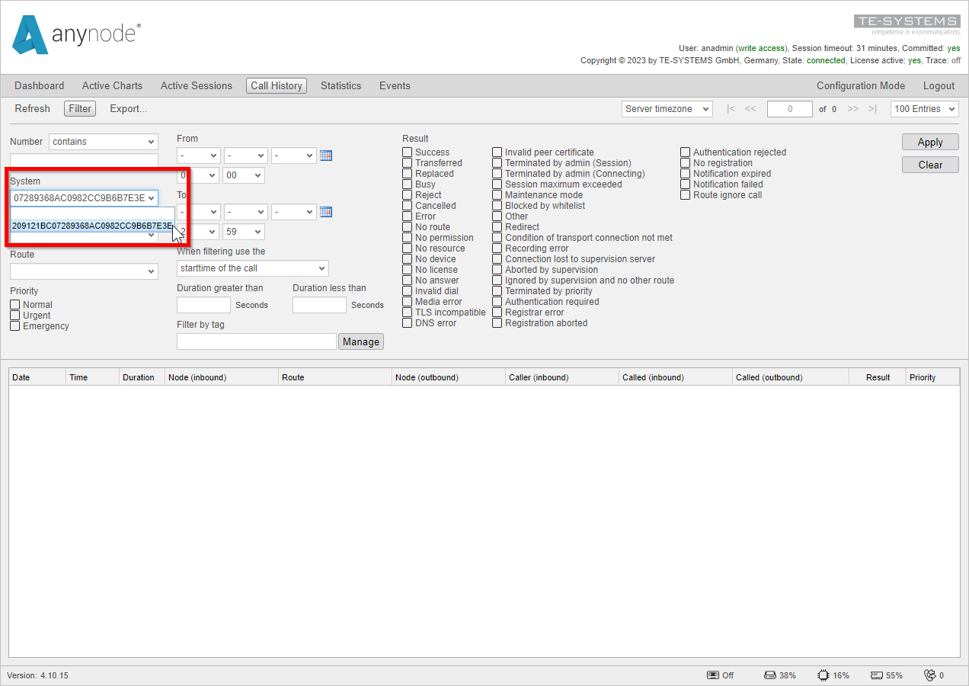The height and width of the screenshot is (686, 969).
Task: Open the 100 Entries page size dropdown
Action: [924, 109]
